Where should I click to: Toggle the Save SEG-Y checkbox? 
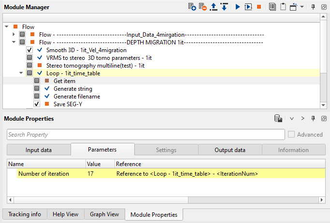click(x=37, y=104)
